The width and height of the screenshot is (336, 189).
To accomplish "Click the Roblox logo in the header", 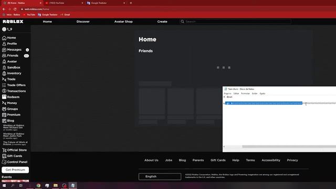I will click(13, 22).
